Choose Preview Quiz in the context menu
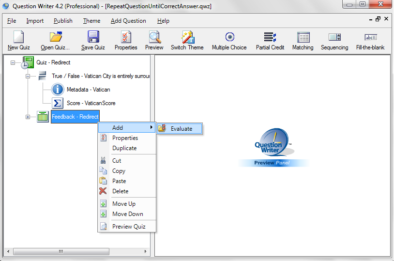Screen dimensions: 394x261 click(127, 227)
